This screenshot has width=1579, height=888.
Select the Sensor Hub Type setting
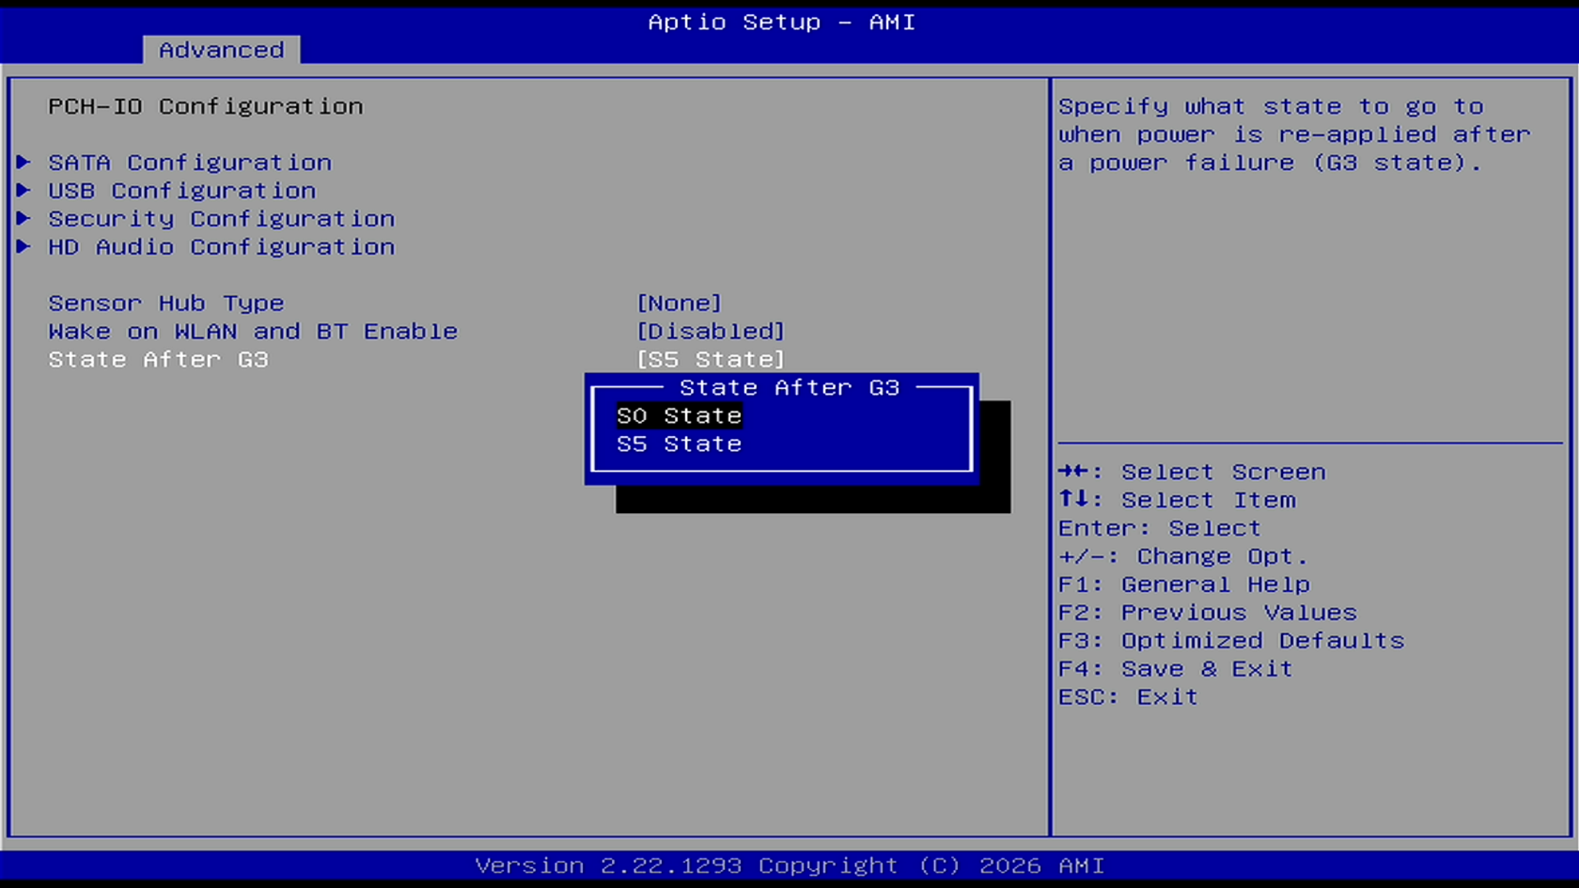166,304
